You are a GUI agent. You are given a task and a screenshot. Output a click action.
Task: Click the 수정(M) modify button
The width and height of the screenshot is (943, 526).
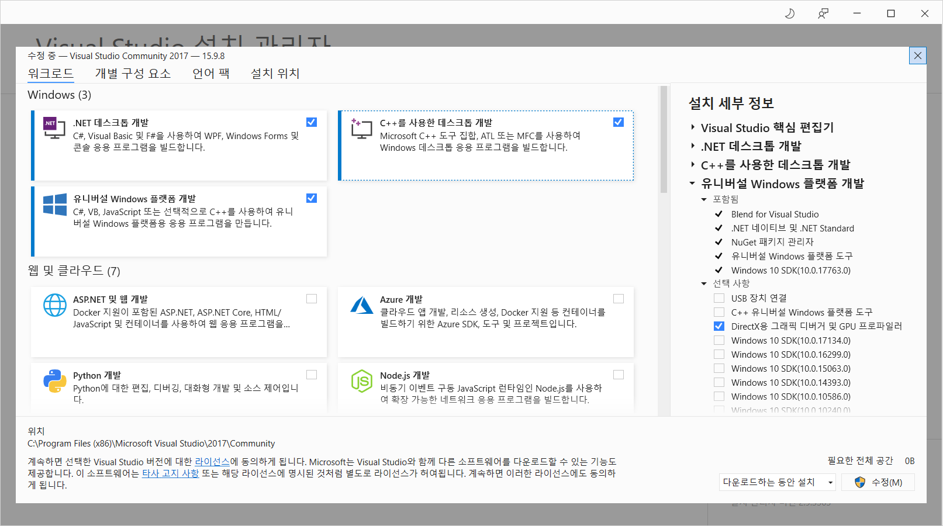878,482
